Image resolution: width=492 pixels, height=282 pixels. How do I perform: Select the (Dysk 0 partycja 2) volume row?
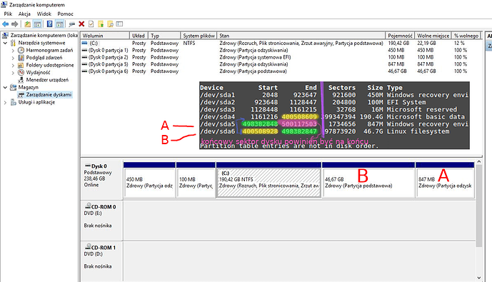281,57
